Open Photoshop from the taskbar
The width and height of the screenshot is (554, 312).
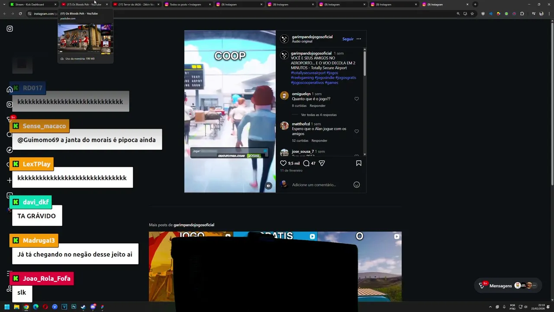(74, 307)
